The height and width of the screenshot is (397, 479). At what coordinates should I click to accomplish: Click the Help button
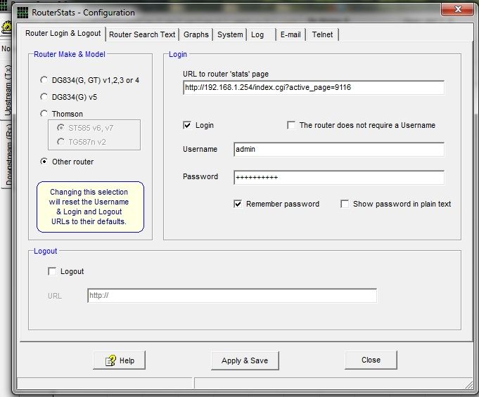click(119, 360)
